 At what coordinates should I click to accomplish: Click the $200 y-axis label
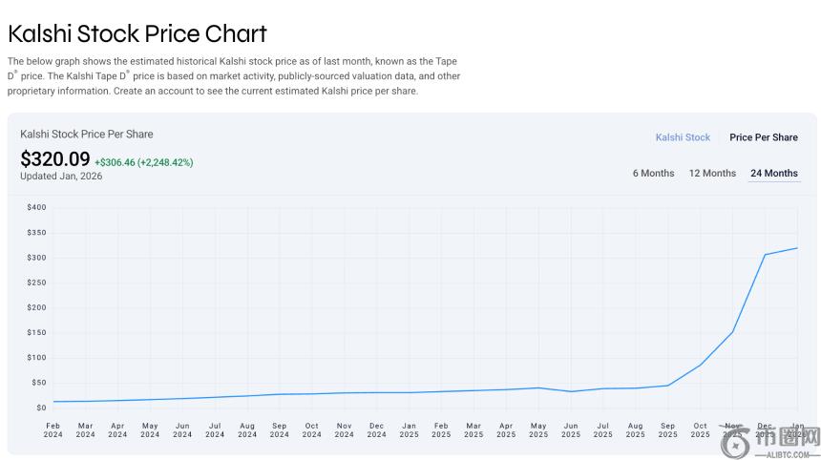pos(36,307)
